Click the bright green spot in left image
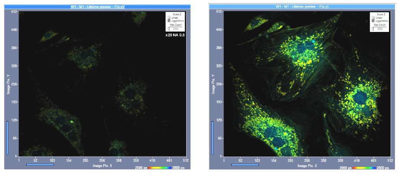Image resolution: width=399 pixels, height=173 pixels. (71, 121)
